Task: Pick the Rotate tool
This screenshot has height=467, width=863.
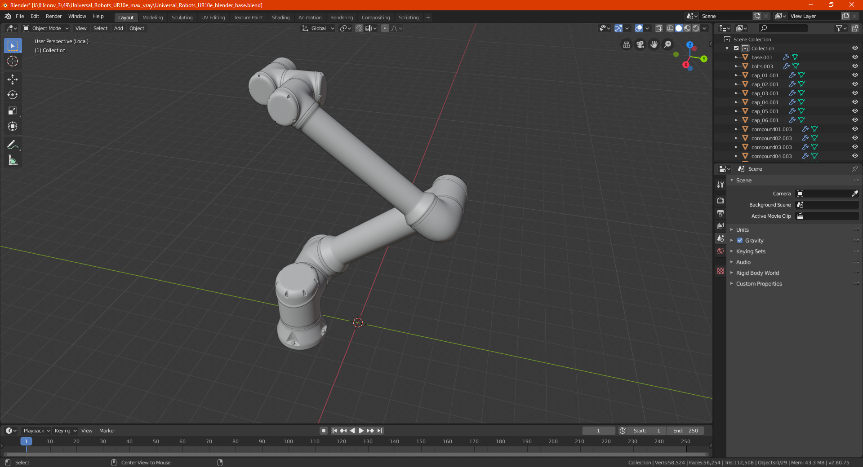Action: click(13, 95)
